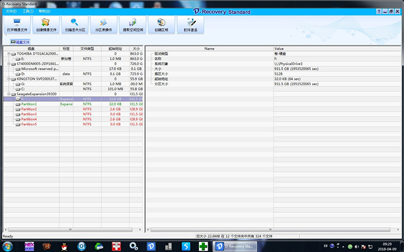Click the Create Image File folder icon
Screen dimensions: 404x252
coord(45,22)
